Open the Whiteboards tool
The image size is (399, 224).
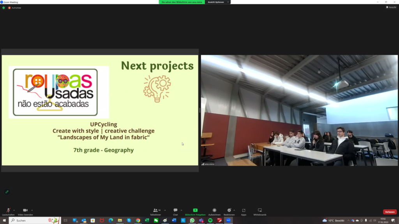point(260,211)
